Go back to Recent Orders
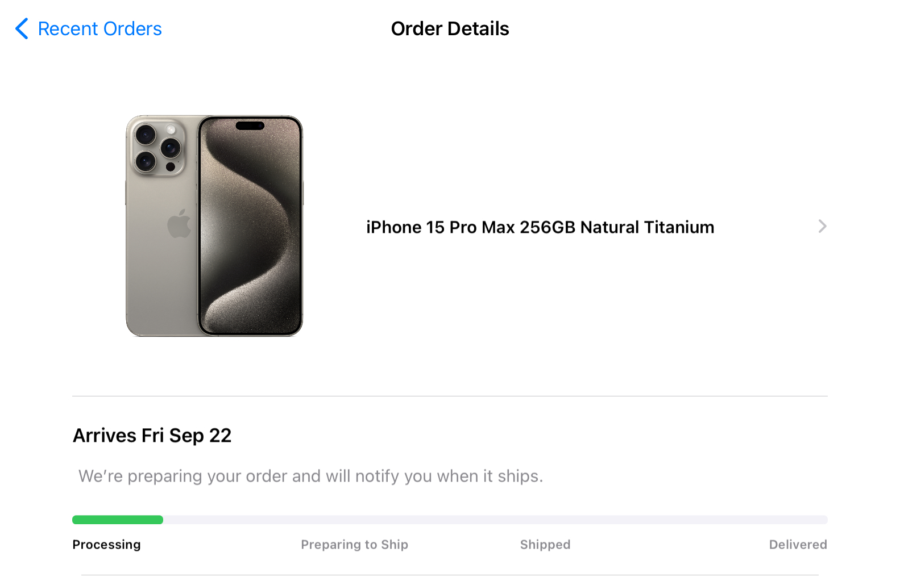 [x=99, y=28]
